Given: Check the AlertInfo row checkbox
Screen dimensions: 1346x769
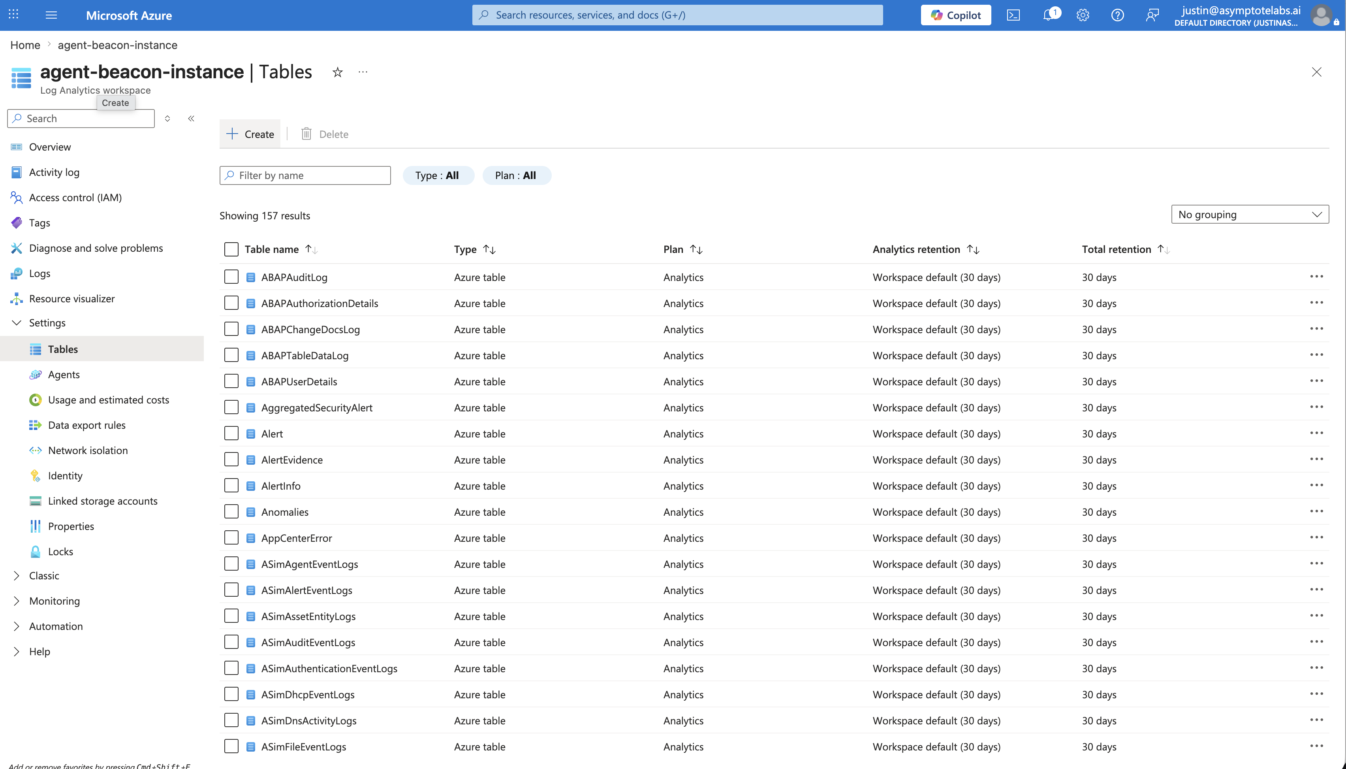Looking at the screenshot, I should [x=231, y=485].
